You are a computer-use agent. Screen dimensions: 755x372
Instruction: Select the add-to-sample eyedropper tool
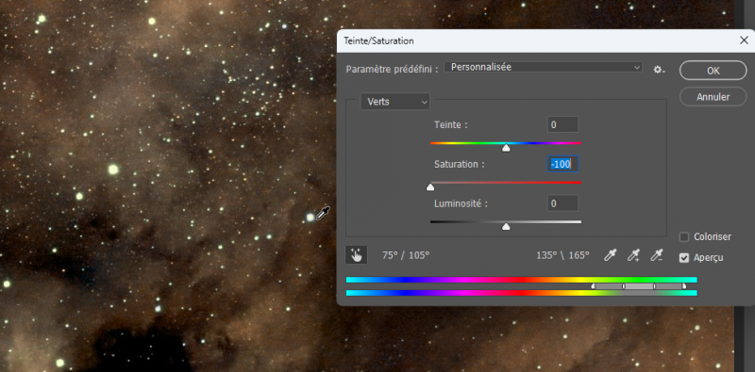point(633,255)
